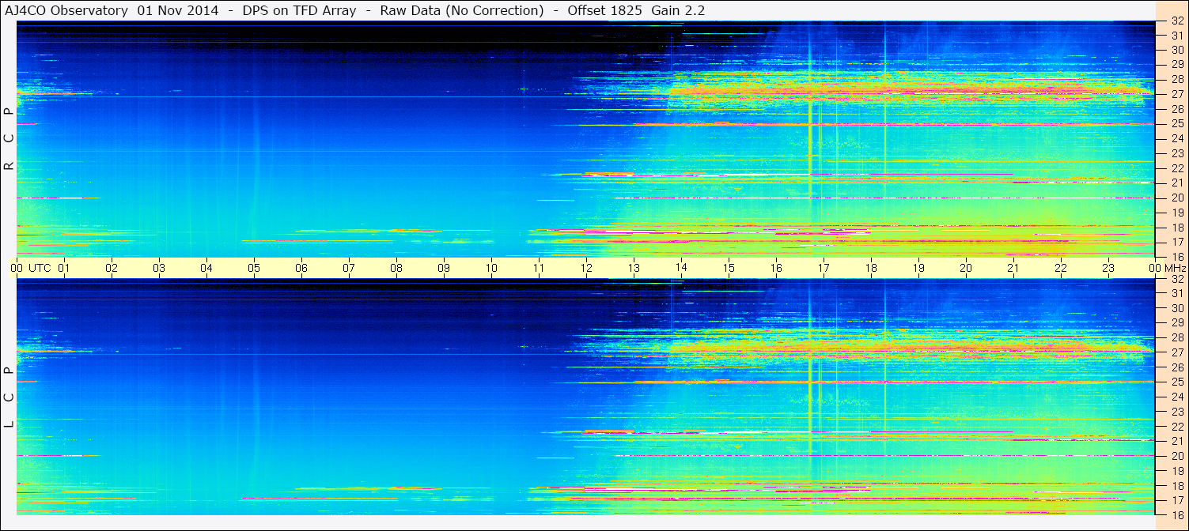1189x531 pixels.
Task: Click 17 MHz label in LCP panel
Action: click(x=1176, y=500)
